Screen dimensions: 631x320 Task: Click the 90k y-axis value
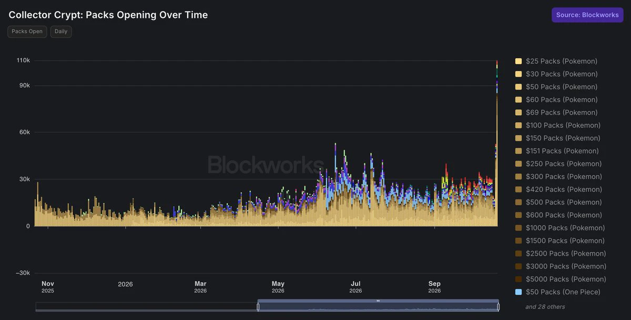24,86
